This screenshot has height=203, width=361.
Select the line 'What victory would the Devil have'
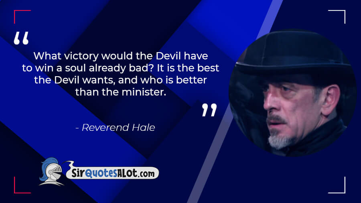click(121, 56)
